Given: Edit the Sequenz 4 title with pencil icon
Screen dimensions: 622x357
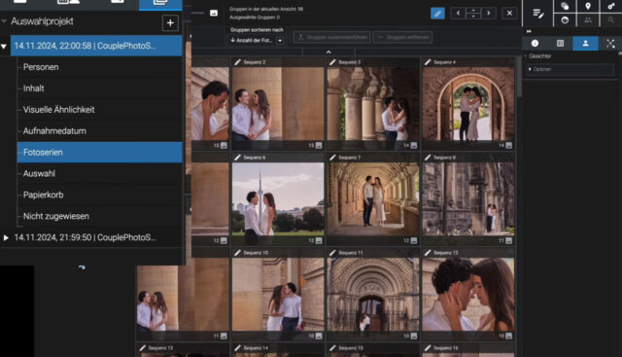Looking at the screenshot, I should tap(428, 62).
